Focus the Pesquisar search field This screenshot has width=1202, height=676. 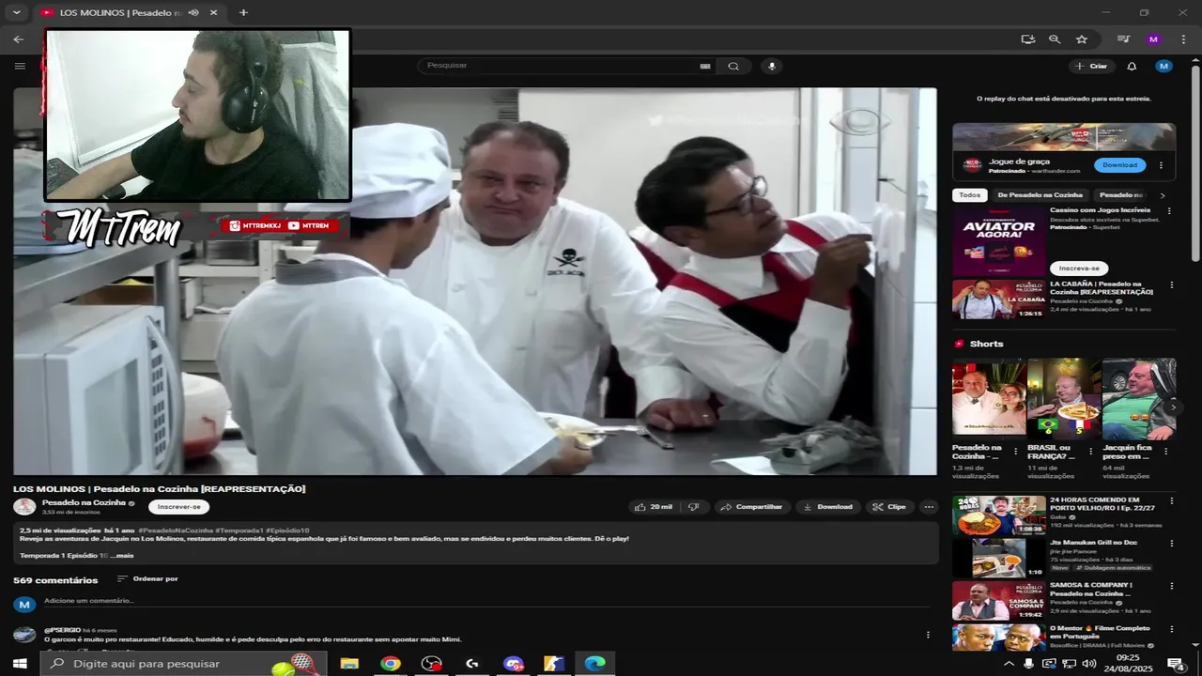pos(559,66)
